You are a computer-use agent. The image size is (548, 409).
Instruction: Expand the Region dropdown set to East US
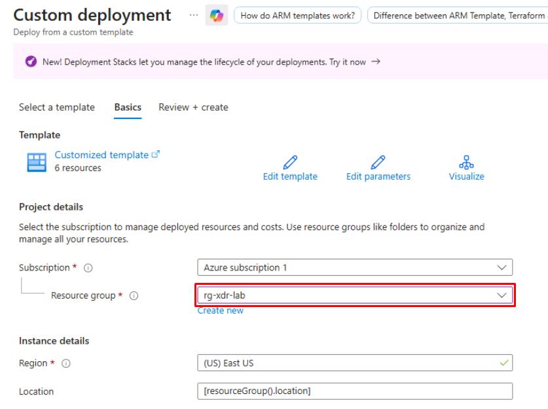click(x=354, y=363)
